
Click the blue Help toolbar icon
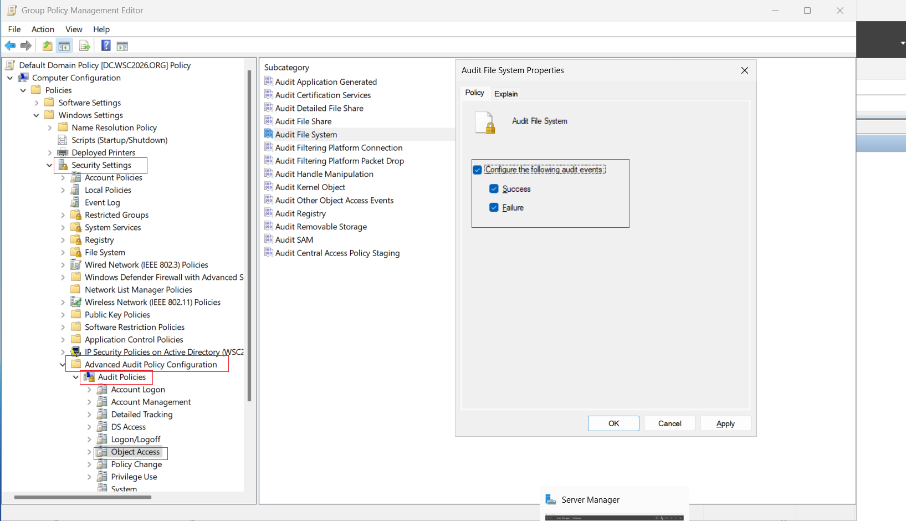coord(106,46)
